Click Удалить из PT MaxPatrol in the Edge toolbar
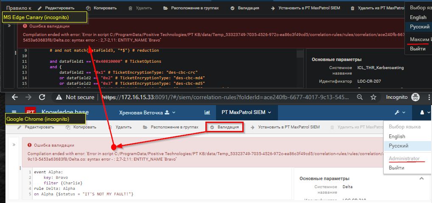 point(377,8)
